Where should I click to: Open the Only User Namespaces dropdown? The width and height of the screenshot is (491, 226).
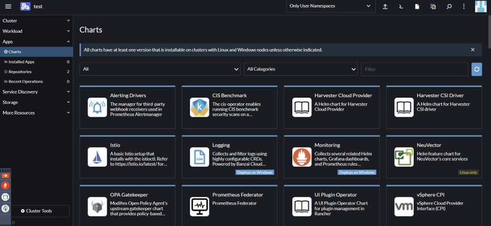click(331, 6)
